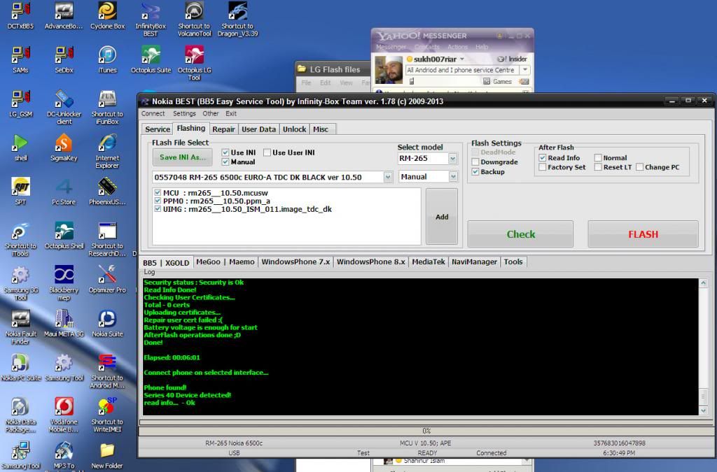The height and width of the screenshot is (472, 717).
Task: Open the DC-Unlocker client icon
Action: coord(64,107)
